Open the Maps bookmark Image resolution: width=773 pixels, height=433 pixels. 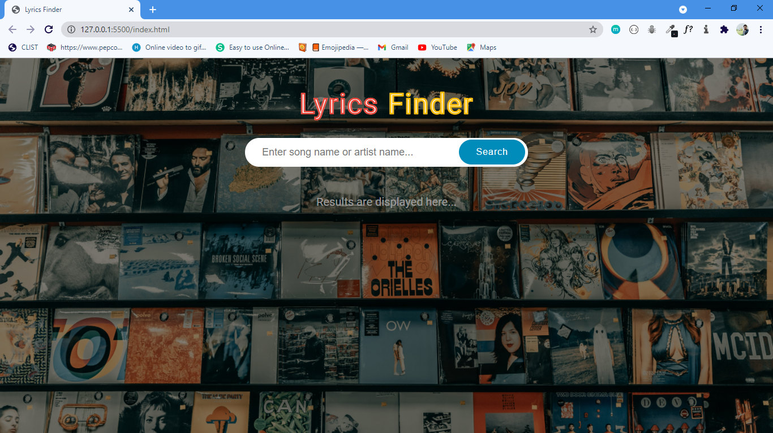pos(482,47)
